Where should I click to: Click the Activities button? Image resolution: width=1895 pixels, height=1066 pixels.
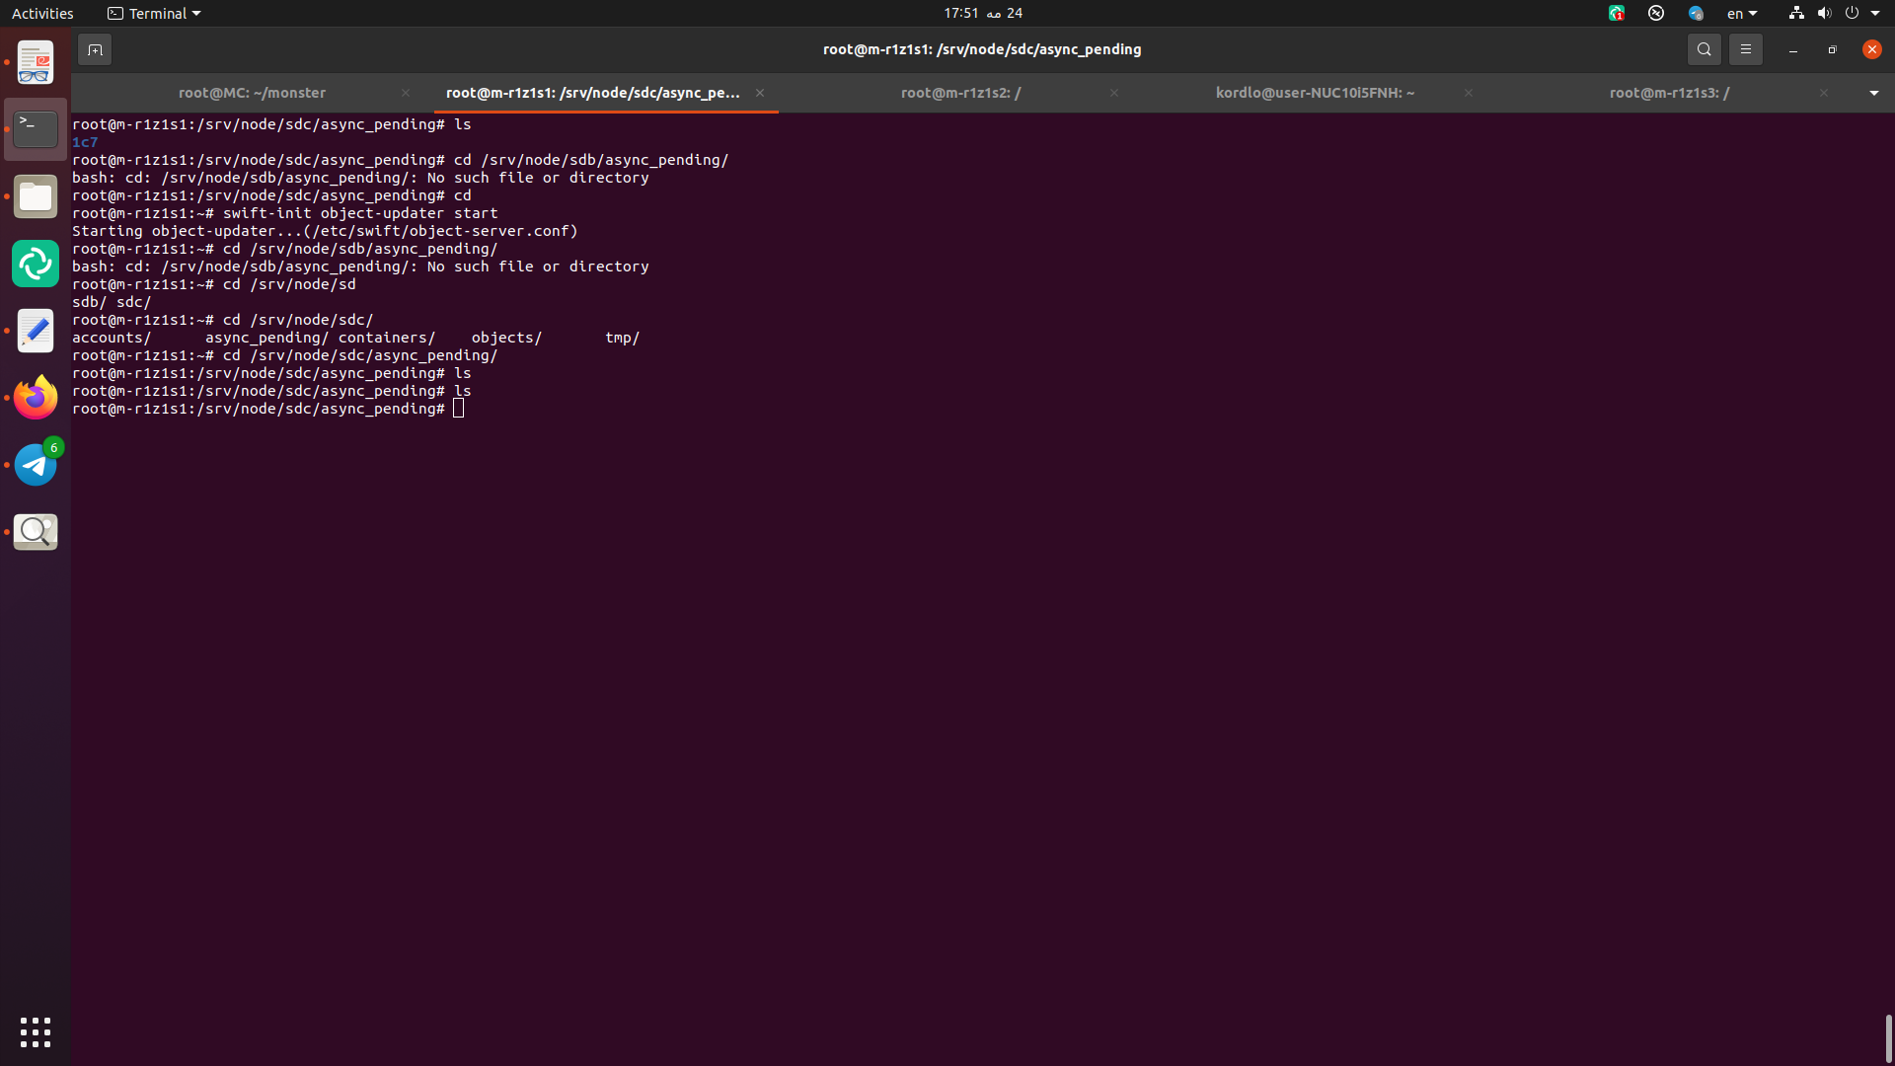[x=42, y=13]
